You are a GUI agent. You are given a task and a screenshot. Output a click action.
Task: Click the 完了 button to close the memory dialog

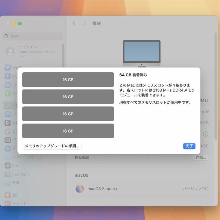(x=189, y=146)
